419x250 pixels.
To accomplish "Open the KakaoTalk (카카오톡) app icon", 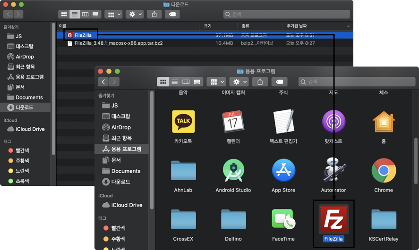I will point(183,122).
